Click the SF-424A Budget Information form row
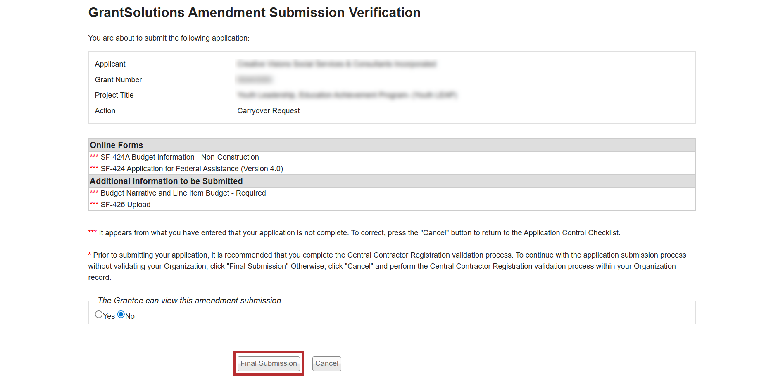Viewport: 783px width, 382px height. click(x=180, y=157)
